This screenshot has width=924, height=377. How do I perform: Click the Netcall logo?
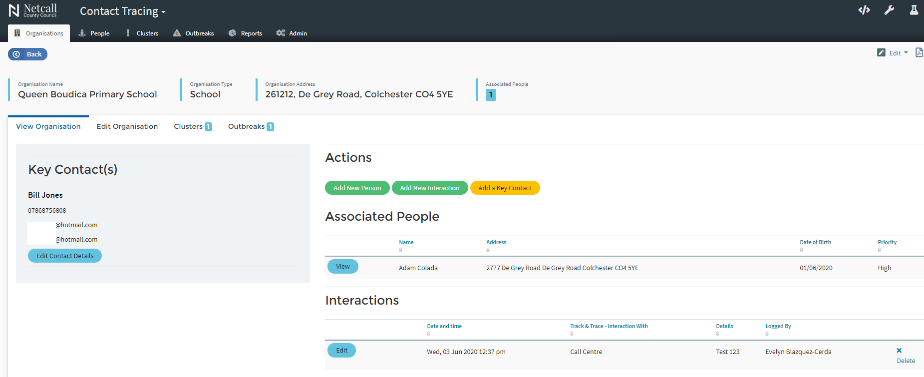(x=33, y=10)
